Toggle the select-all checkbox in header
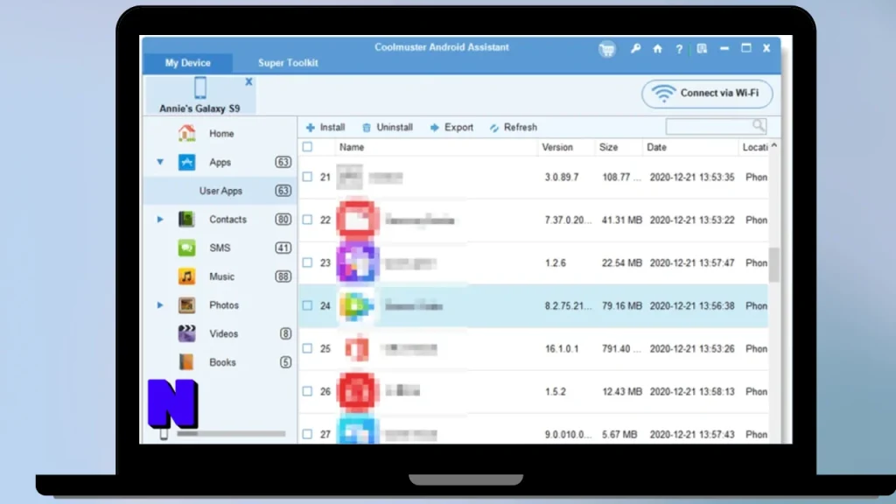896x504 pixels. click(x=307, y=147)
